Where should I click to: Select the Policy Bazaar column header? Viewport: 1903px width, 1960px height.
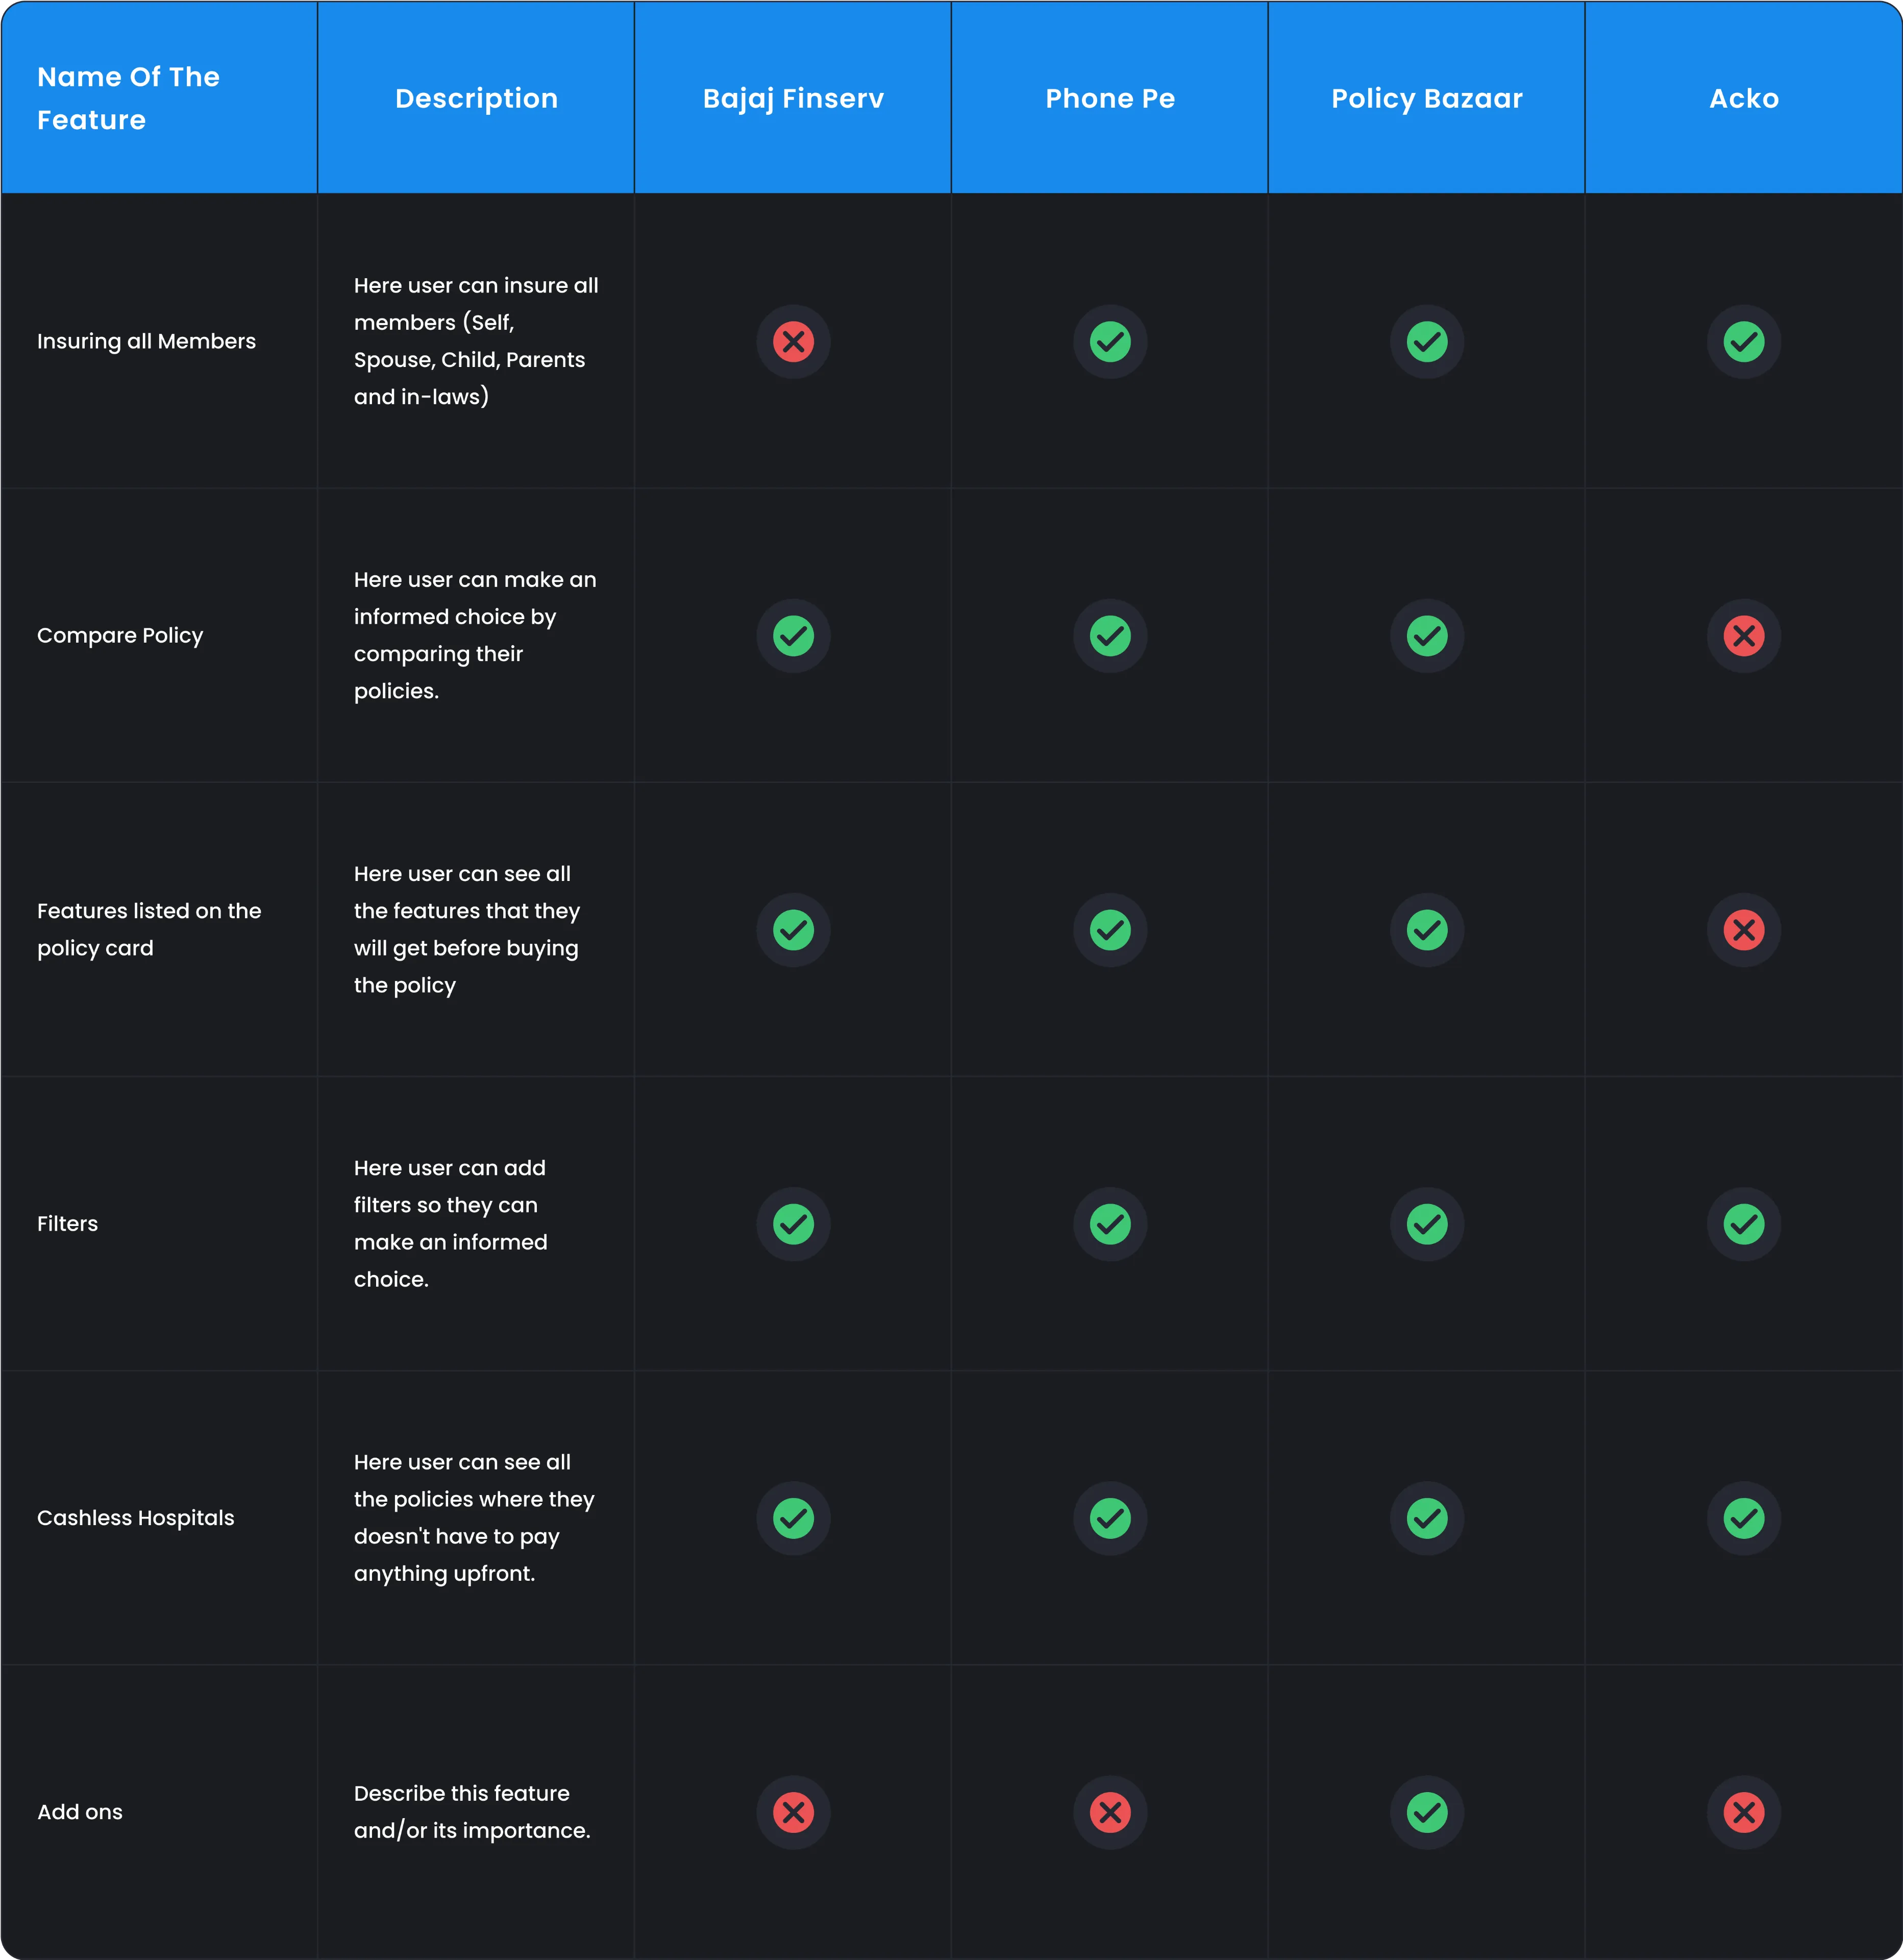(x=1427, y=98)
